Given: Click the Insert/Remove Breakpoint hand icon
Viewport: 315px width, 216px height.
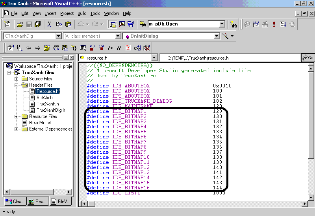Looking at the screenshot, I should (292, 24).
